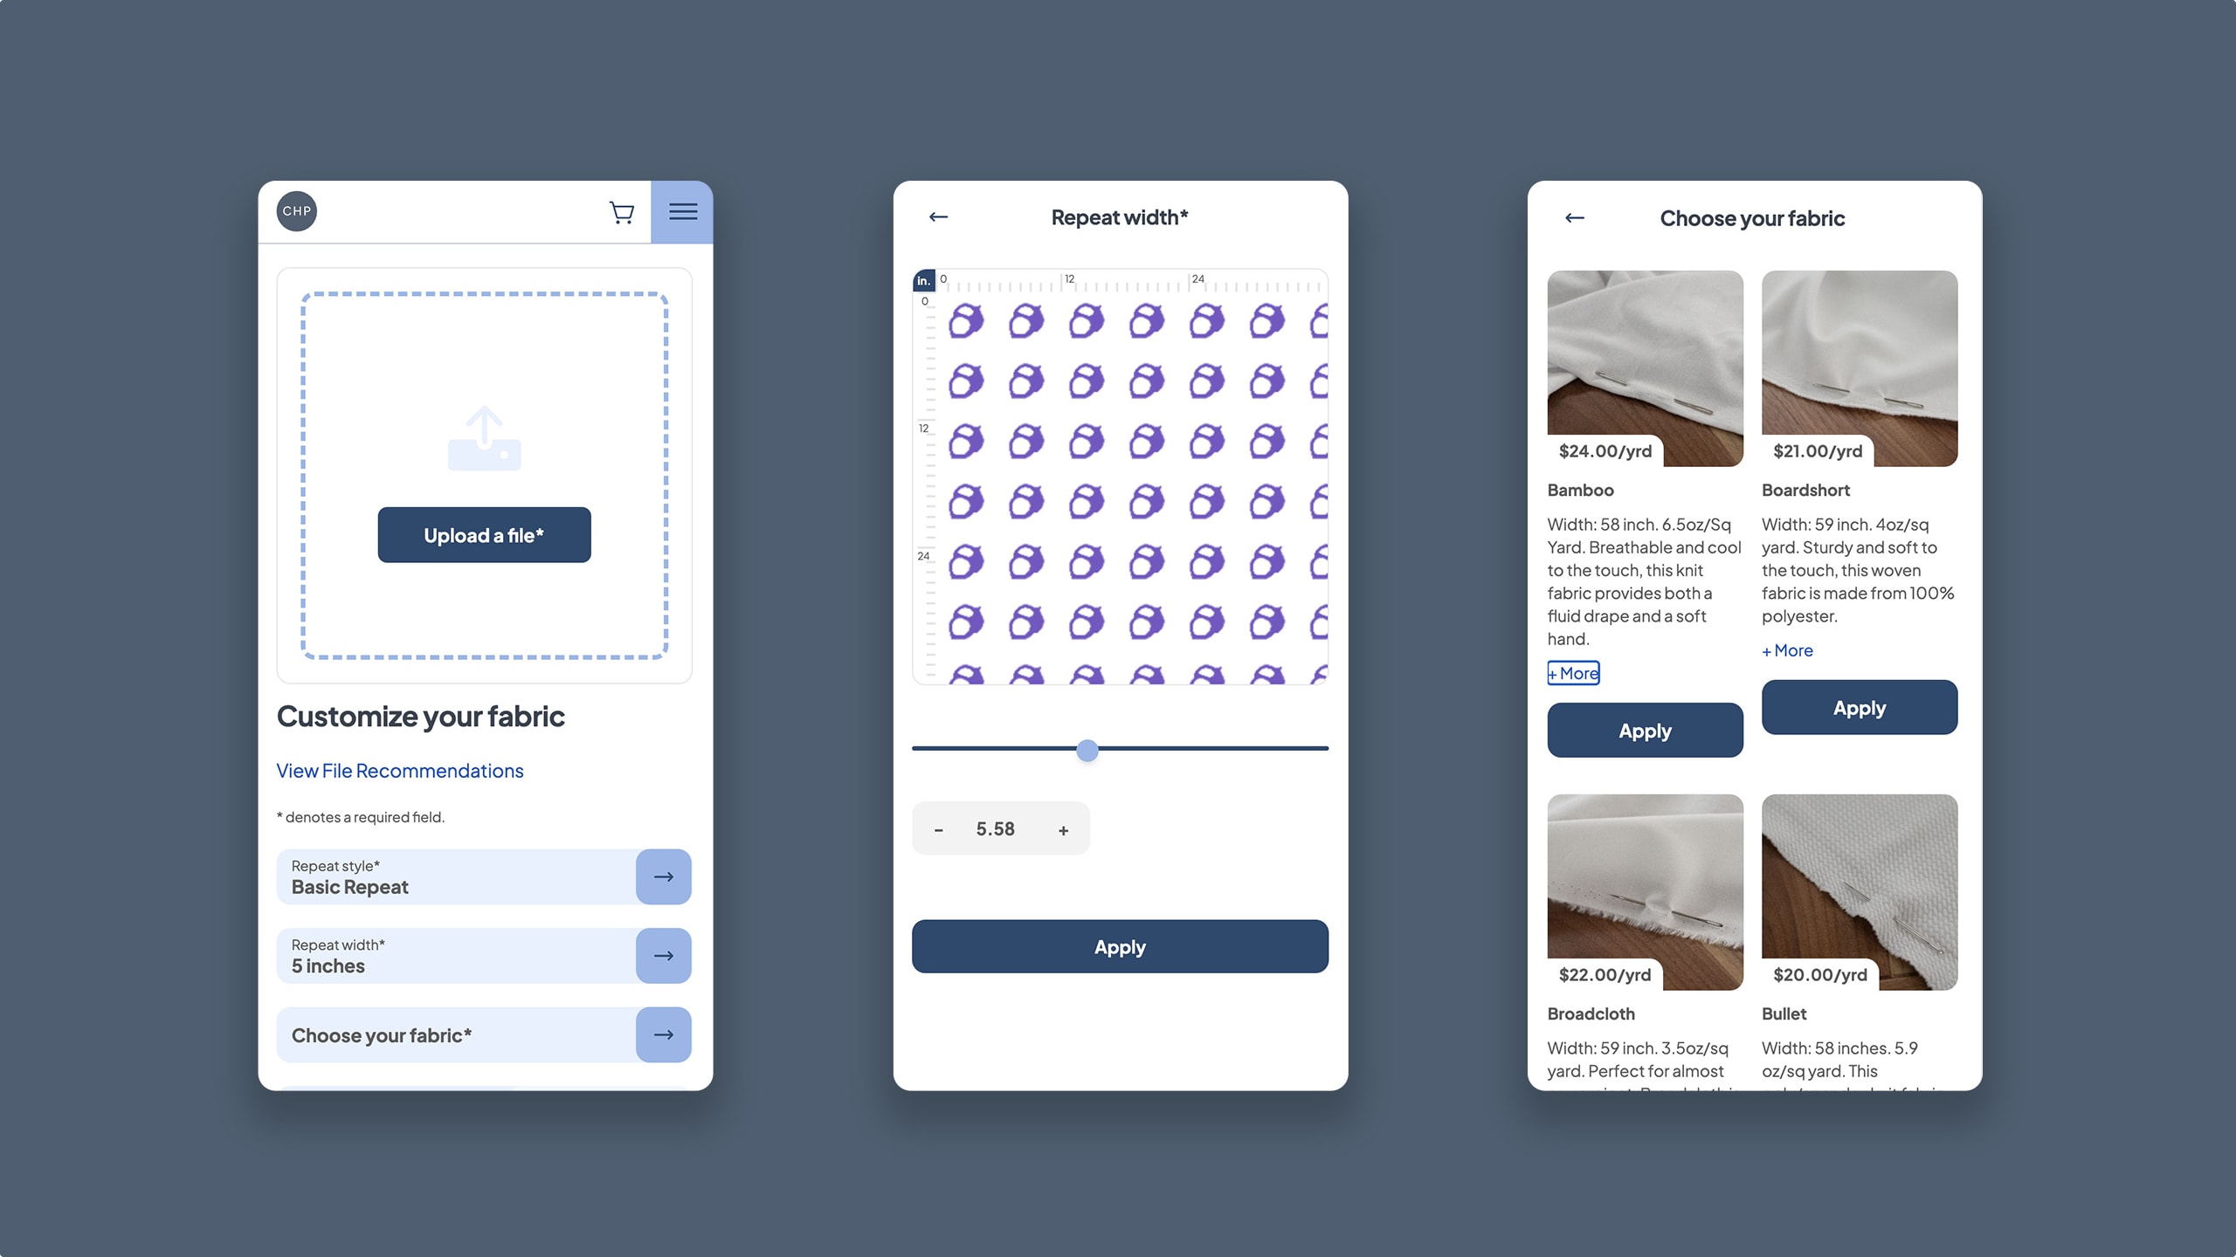The width and height of the screenshot is (2236, 1257).
Task: Expand the Repeat width 5 inches field
Action: point(664,955)
